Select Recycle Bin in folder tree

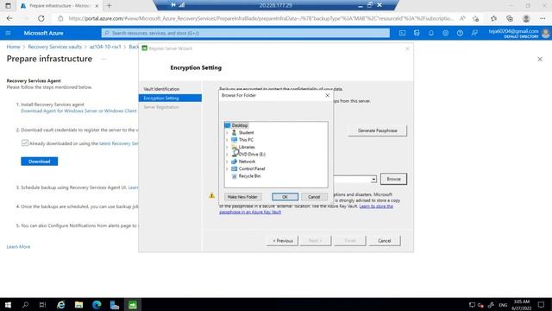[249, 176]
